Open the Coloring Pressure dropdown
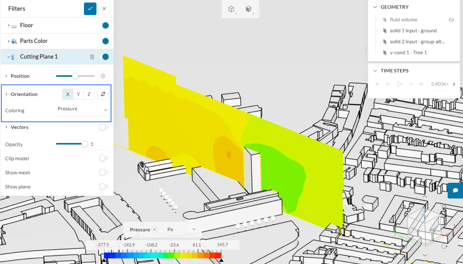 (82, 109)
